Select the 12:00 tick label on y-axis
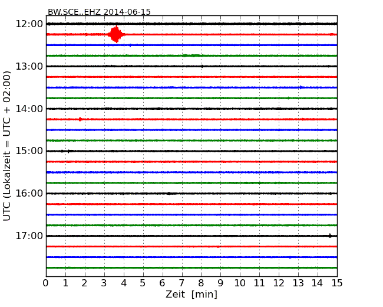This screenshot has width=383, height=307. pos(29,24)
